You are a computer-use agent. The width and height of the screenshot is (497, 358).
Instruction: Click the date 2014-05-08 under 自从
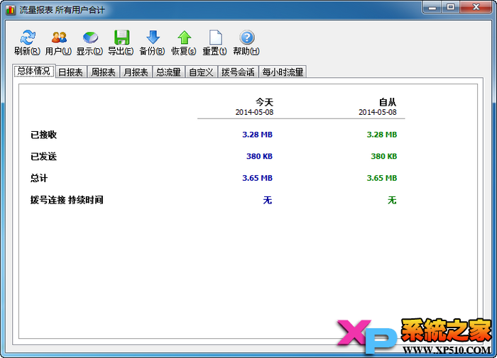378,112
